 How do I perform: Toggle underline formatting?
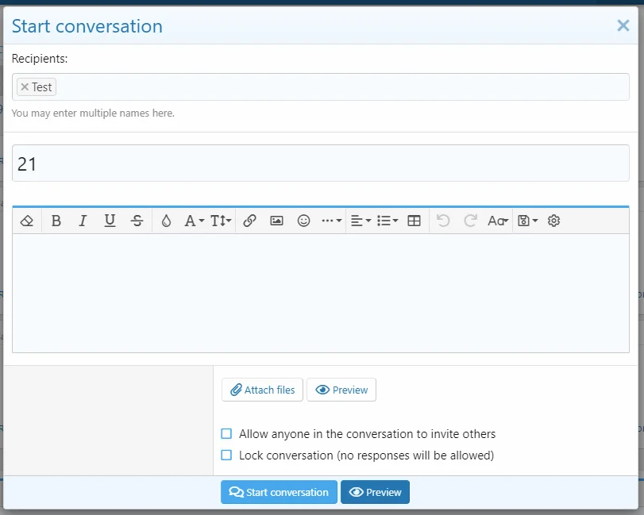click(x=110, y=221)
